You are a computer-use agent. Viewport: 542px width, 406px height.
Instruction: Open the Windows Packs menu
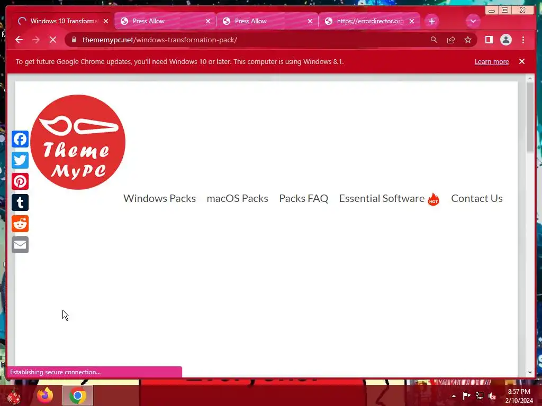tap(159, 199)
